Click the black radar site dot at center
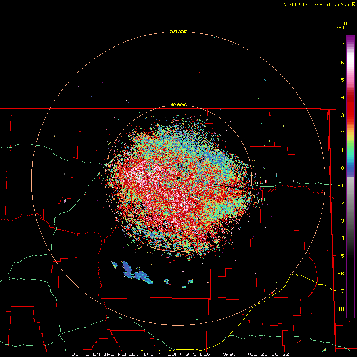 pyautogui.click(x=178, y=178)
